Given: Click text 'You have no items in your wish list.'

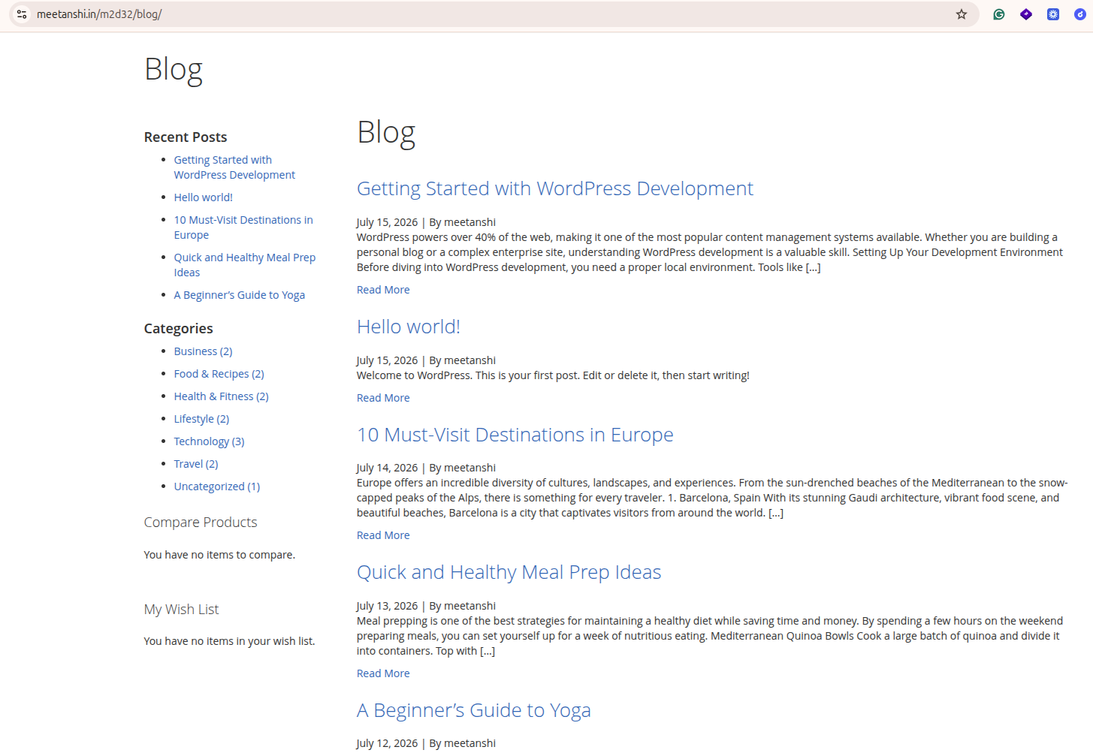Looking at the screenshot, I should coord(230,641).
